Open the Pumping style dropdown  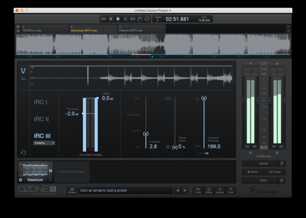point(44,143)
